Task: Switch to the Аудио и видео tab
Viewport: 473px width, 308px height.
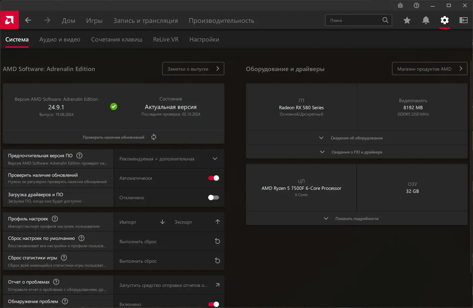Action: (x=60, y=39)
